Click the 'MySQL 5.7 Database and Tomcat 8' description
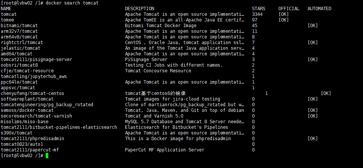This screenshot has width=363, height=168. click(x=184, y=122)
